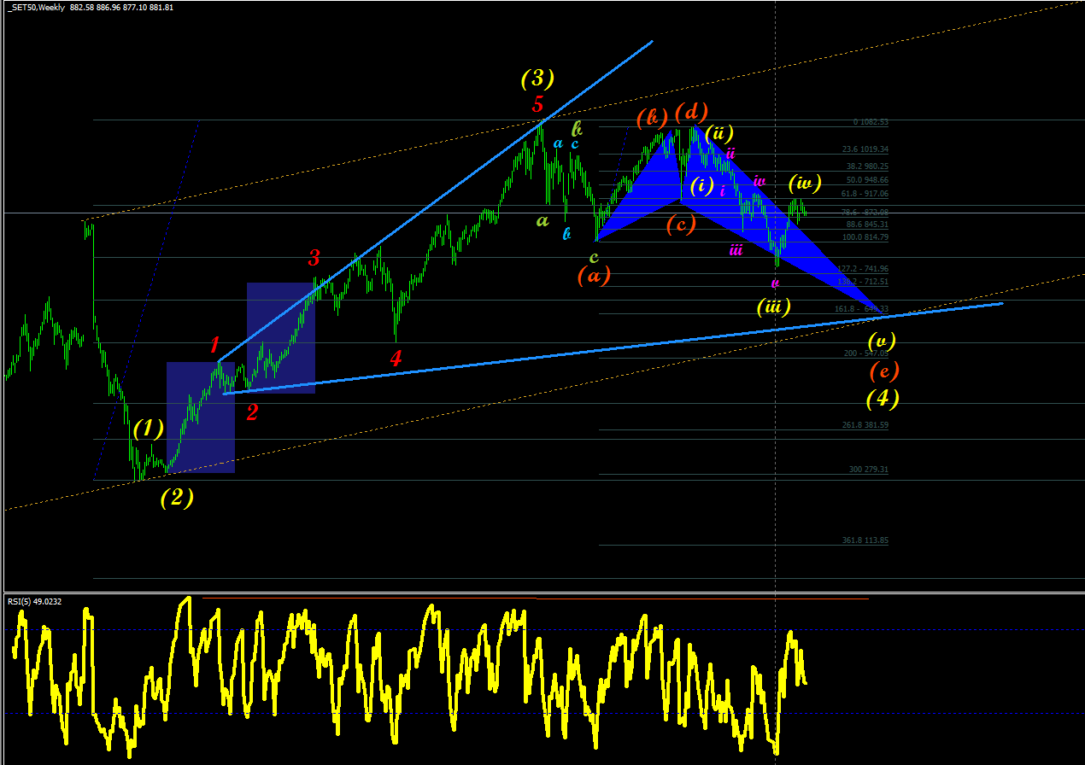Viewport: 1085px width, 765px height.
Task: Select the red 2 wave label
Action: (x=252, y=412)
